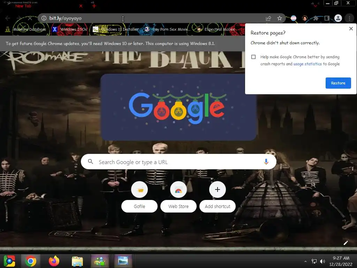The width and height of the screenshot is (357, 268).
Task: Click the Windows 10 update notice text
Action: point(110,44)
